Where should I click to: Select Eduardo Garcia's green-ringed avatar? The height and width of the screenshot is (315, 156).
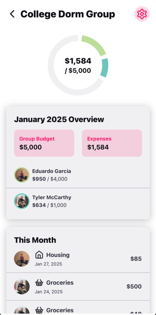pos(22,175)
